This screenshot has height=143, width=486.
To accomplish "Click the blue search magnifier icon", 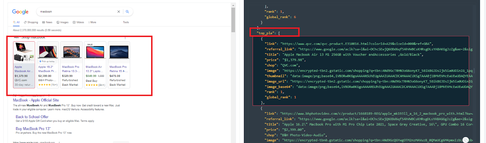I will (x=127, y=12).
